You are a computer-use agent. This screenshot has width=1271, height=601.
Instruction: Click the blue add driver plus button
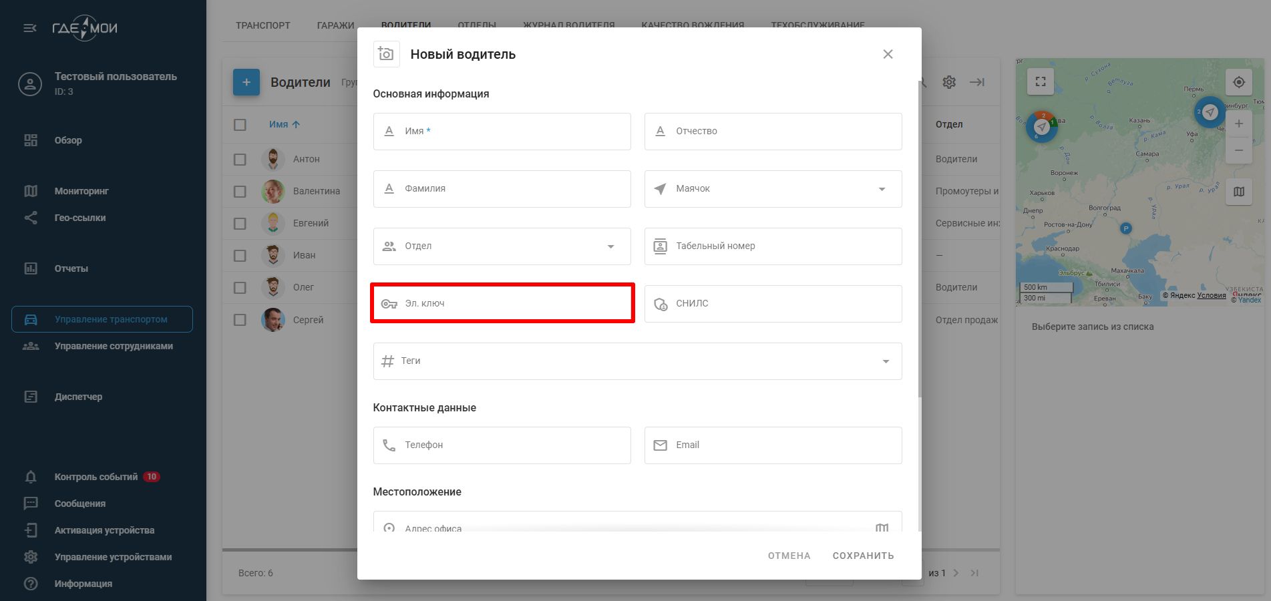tap(246, 82)
